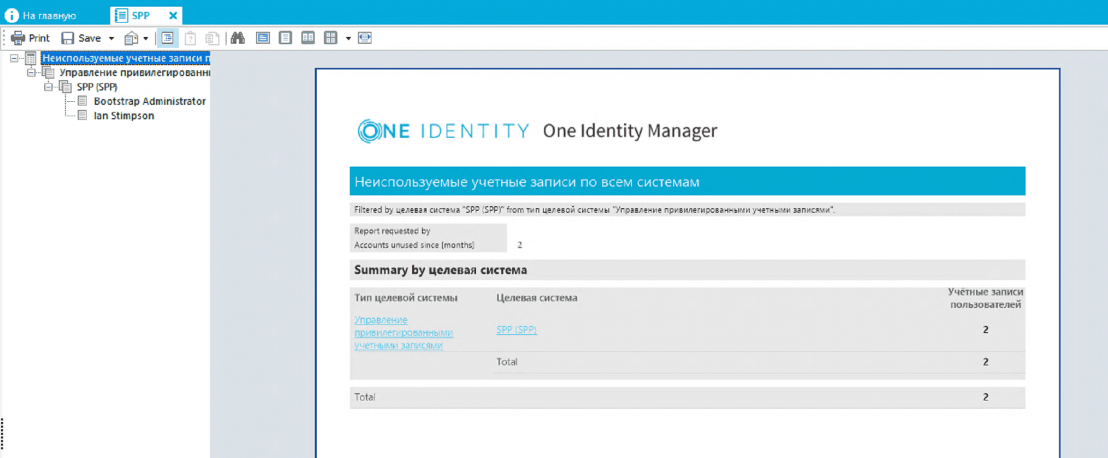
Task: Click the «Accounts unused since [months]» label
Action: click(x=414, y=245)
